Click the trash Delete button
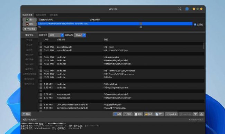 [x=138, y=114]
